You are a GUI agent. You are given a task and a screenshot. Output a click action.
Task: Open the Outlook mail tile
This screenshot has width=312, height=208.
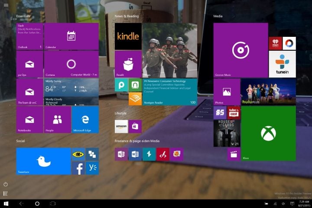(29, 36)
